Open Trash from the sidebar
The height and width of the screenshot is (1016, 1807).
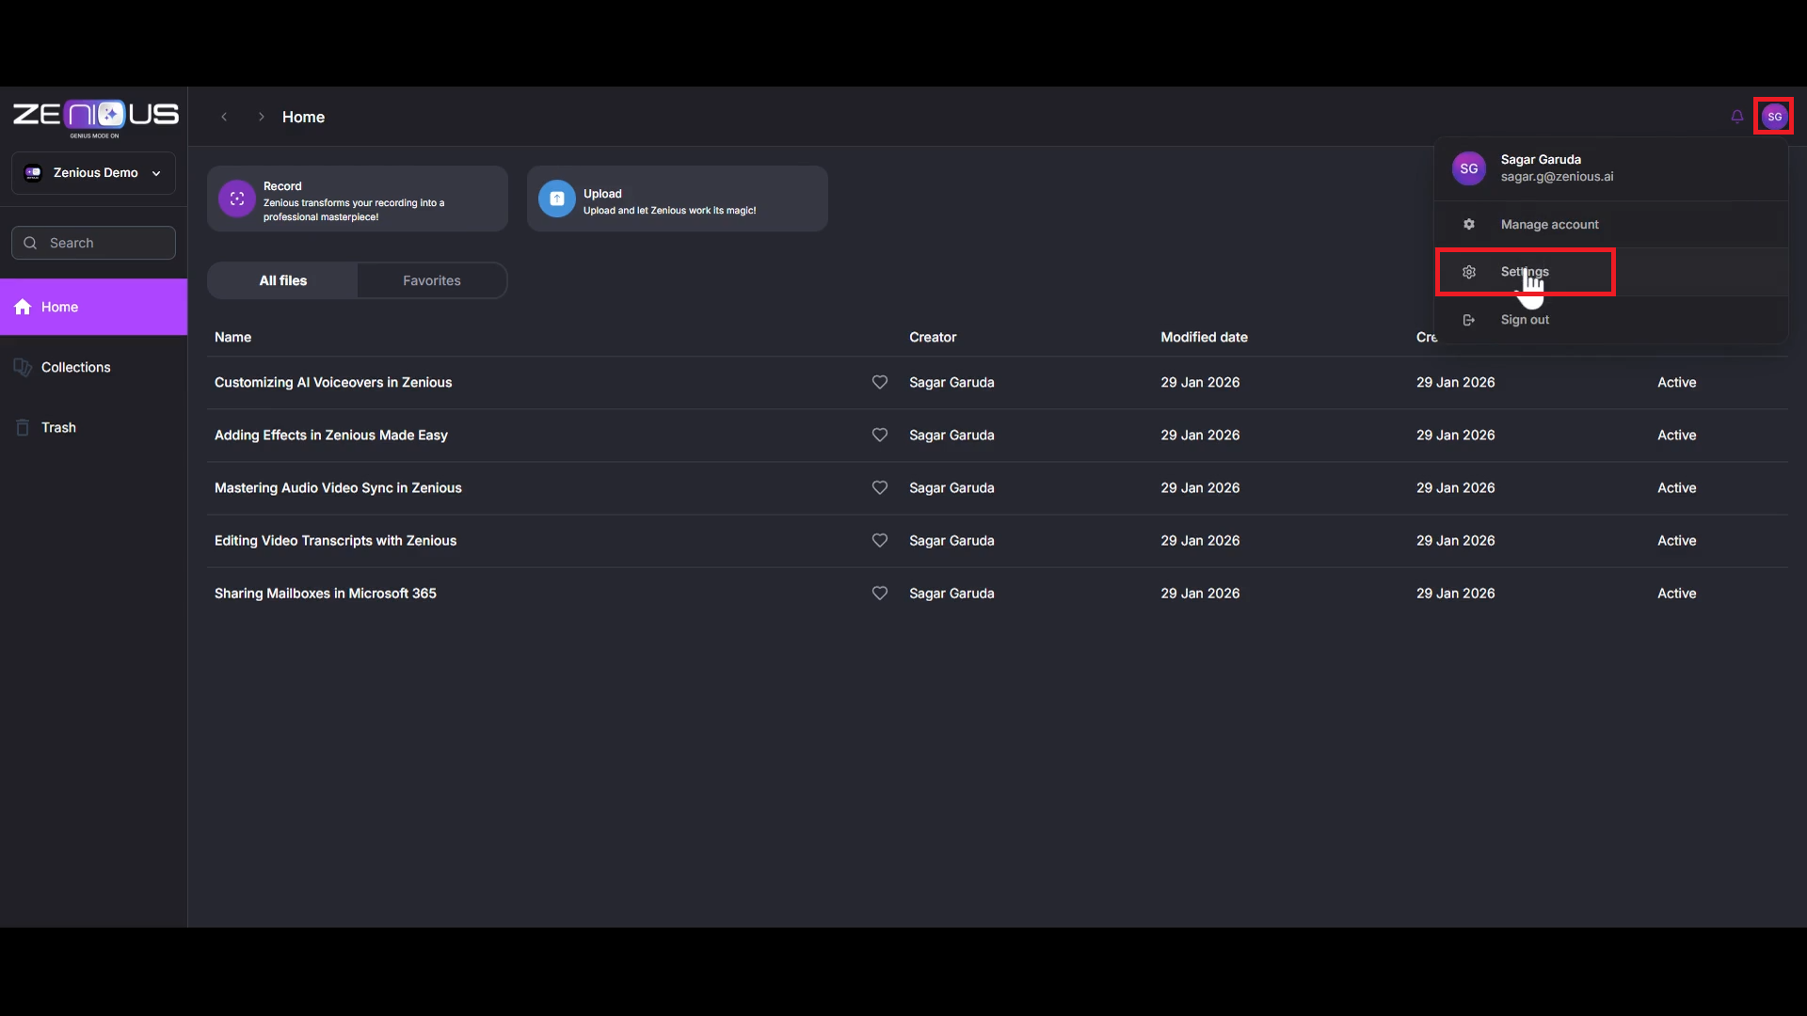pyautogui.click(x=58, y=428)
